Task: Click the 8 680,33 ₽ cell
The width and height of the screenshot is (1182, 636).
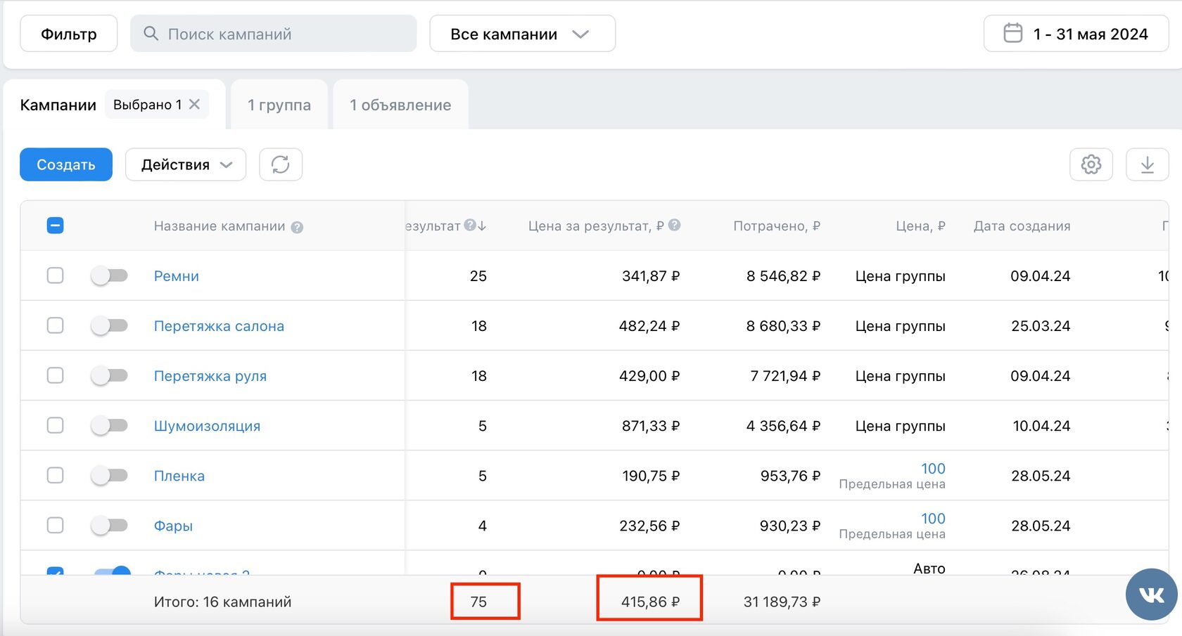Action: [783, 326]
